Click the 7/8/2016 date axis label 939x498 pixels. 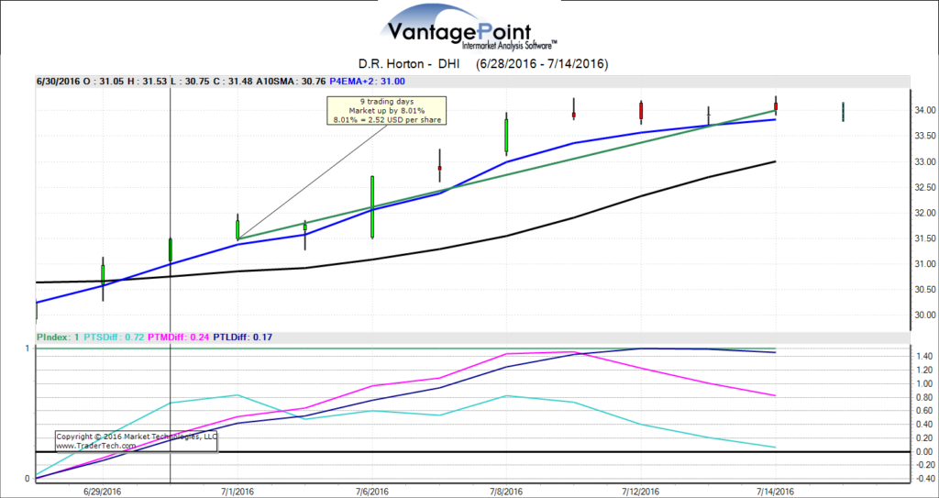pos(506,491)
